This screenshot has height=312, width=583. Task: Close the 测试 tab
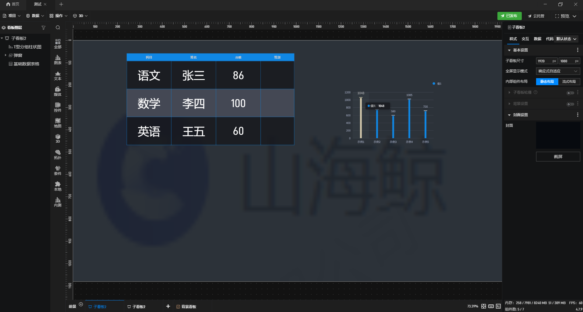45,4
